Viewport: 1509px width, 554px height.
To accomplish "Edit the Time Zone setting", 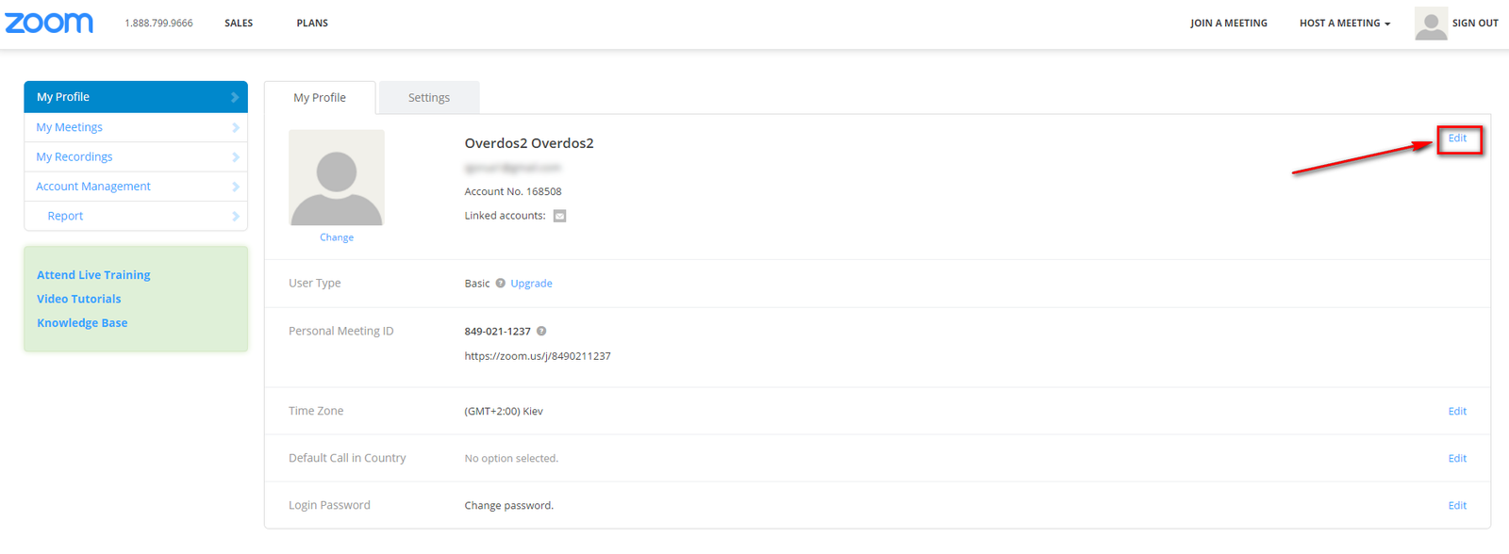I will pyautogui.click(x=1458, y=412).
